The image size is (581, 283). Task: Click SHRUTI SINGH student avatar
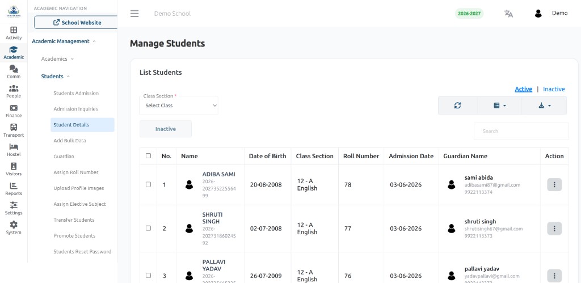[190, 229]
